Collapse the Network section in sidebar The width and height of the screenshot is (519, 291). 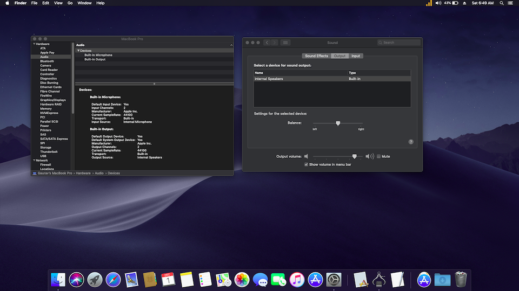click(34, 161)
